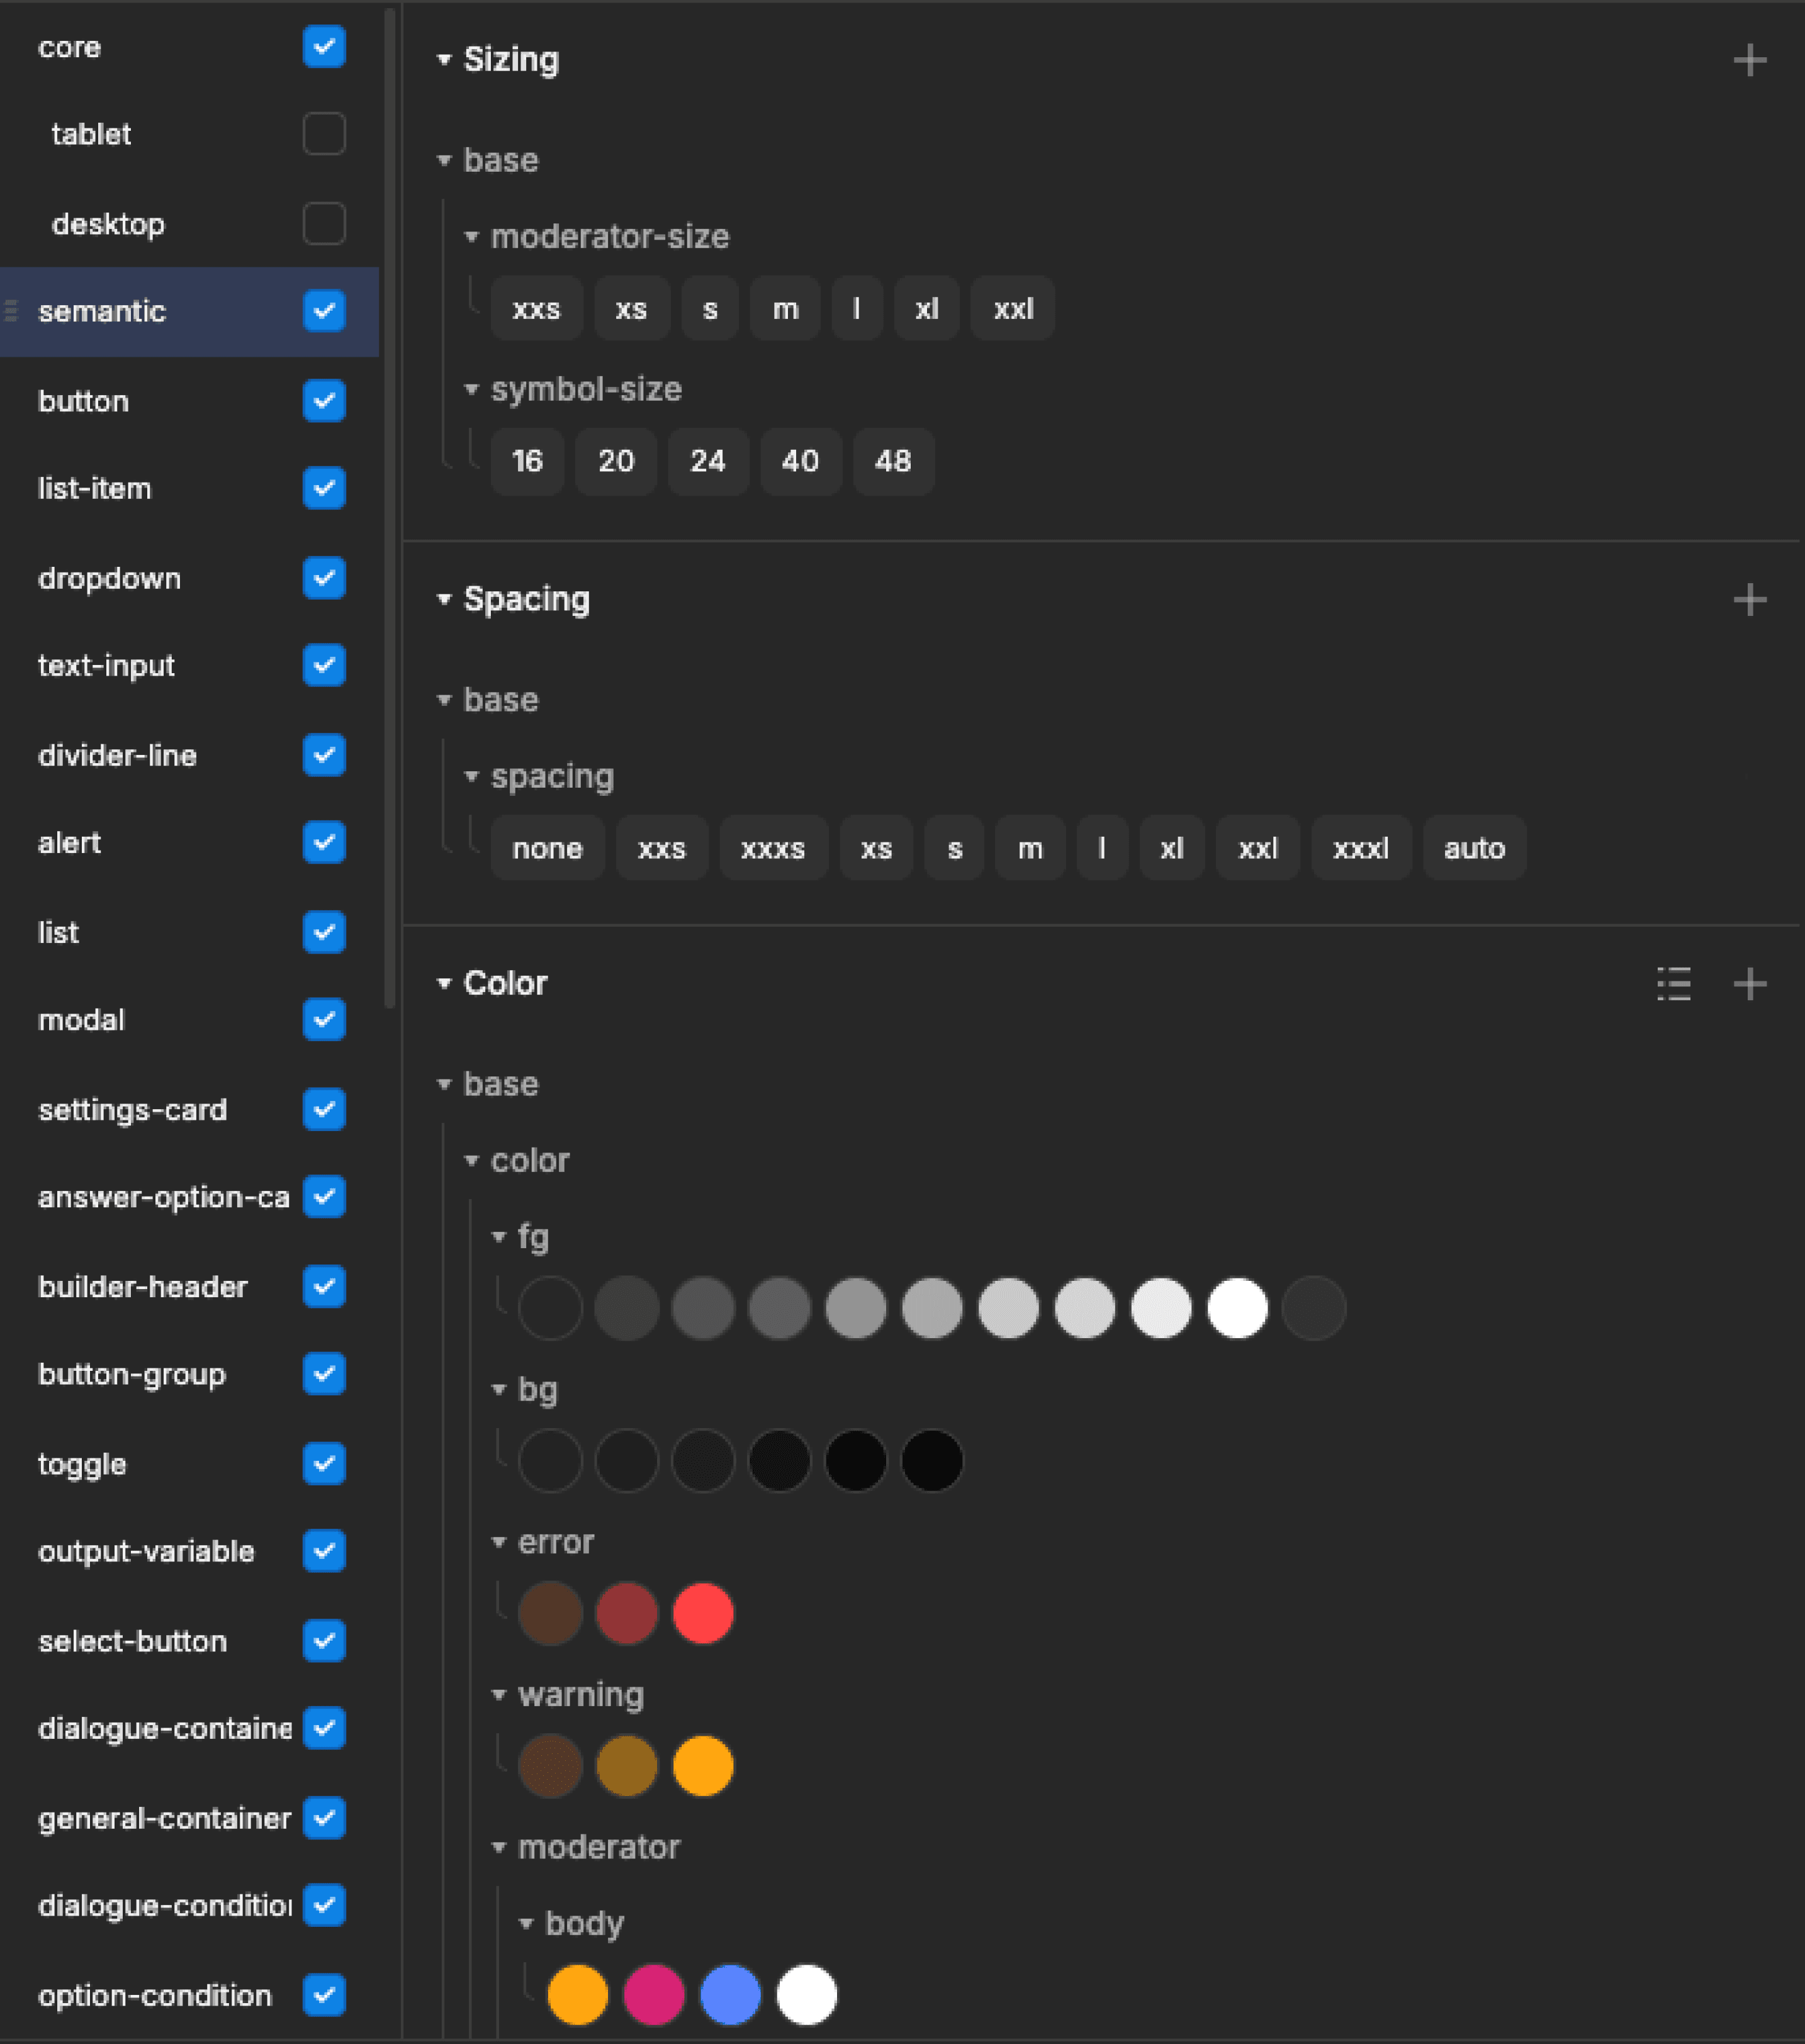Enable the tablet token set checkbox
1805x2044 pixels.
pyautogui.click(x=324, y=134)
